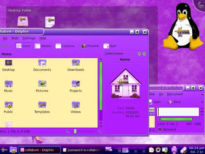Open the calendar organizer tray icon
Viewport: 205px width, 154px height.
pyautogui.click(x=165, y=150)
